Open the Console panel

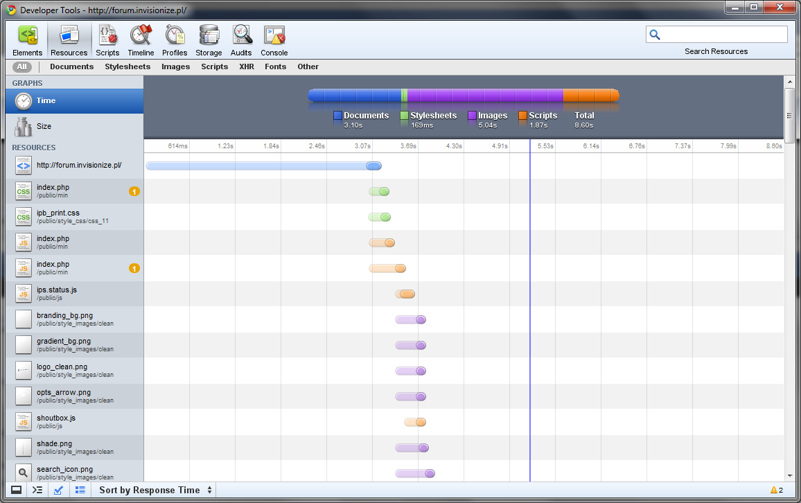274,41
